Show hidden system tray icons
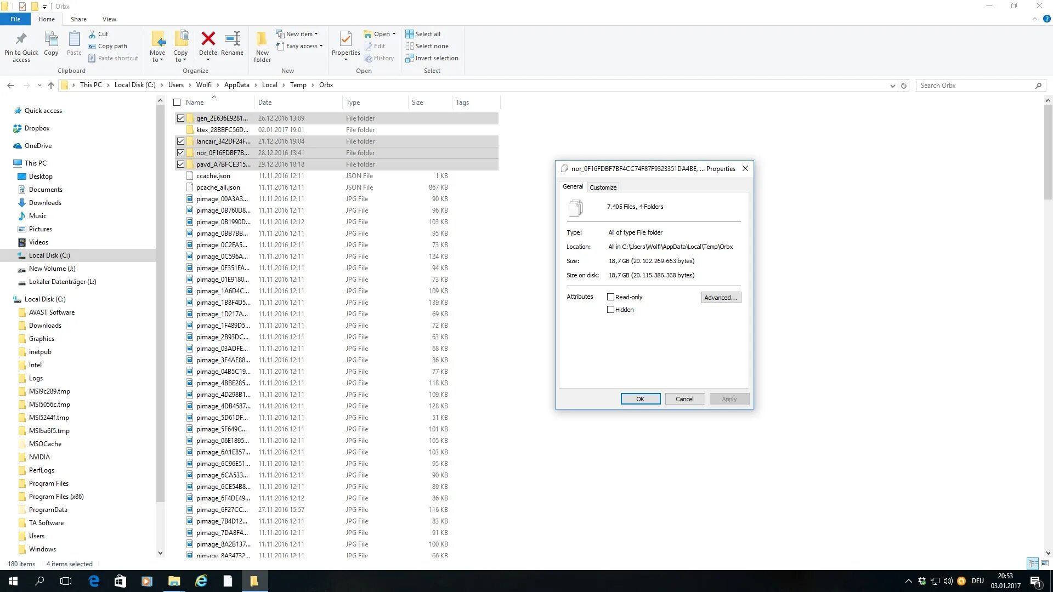Viewport: 1053px width, 592px height. coord(909,581)
